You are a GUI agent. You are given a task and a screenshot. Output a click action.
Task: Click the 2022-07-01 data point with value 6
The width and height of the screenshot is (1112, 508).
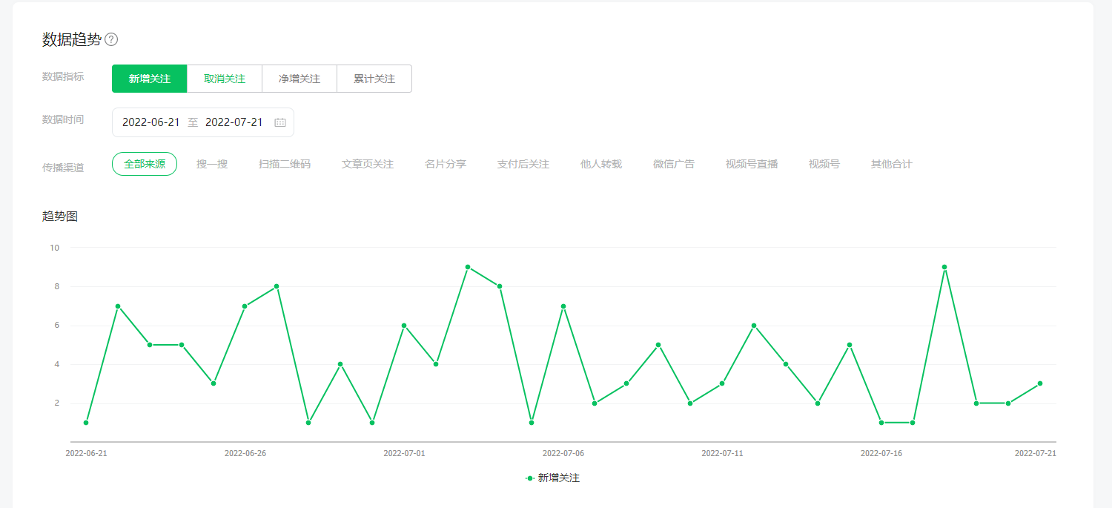coord(404,326)
